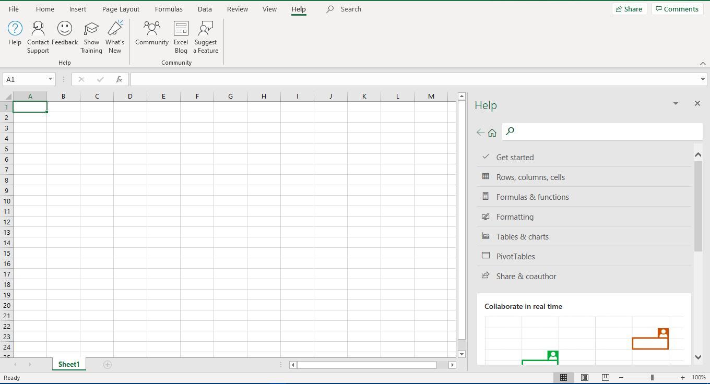Switch to Page Layout view

(585, 377)
